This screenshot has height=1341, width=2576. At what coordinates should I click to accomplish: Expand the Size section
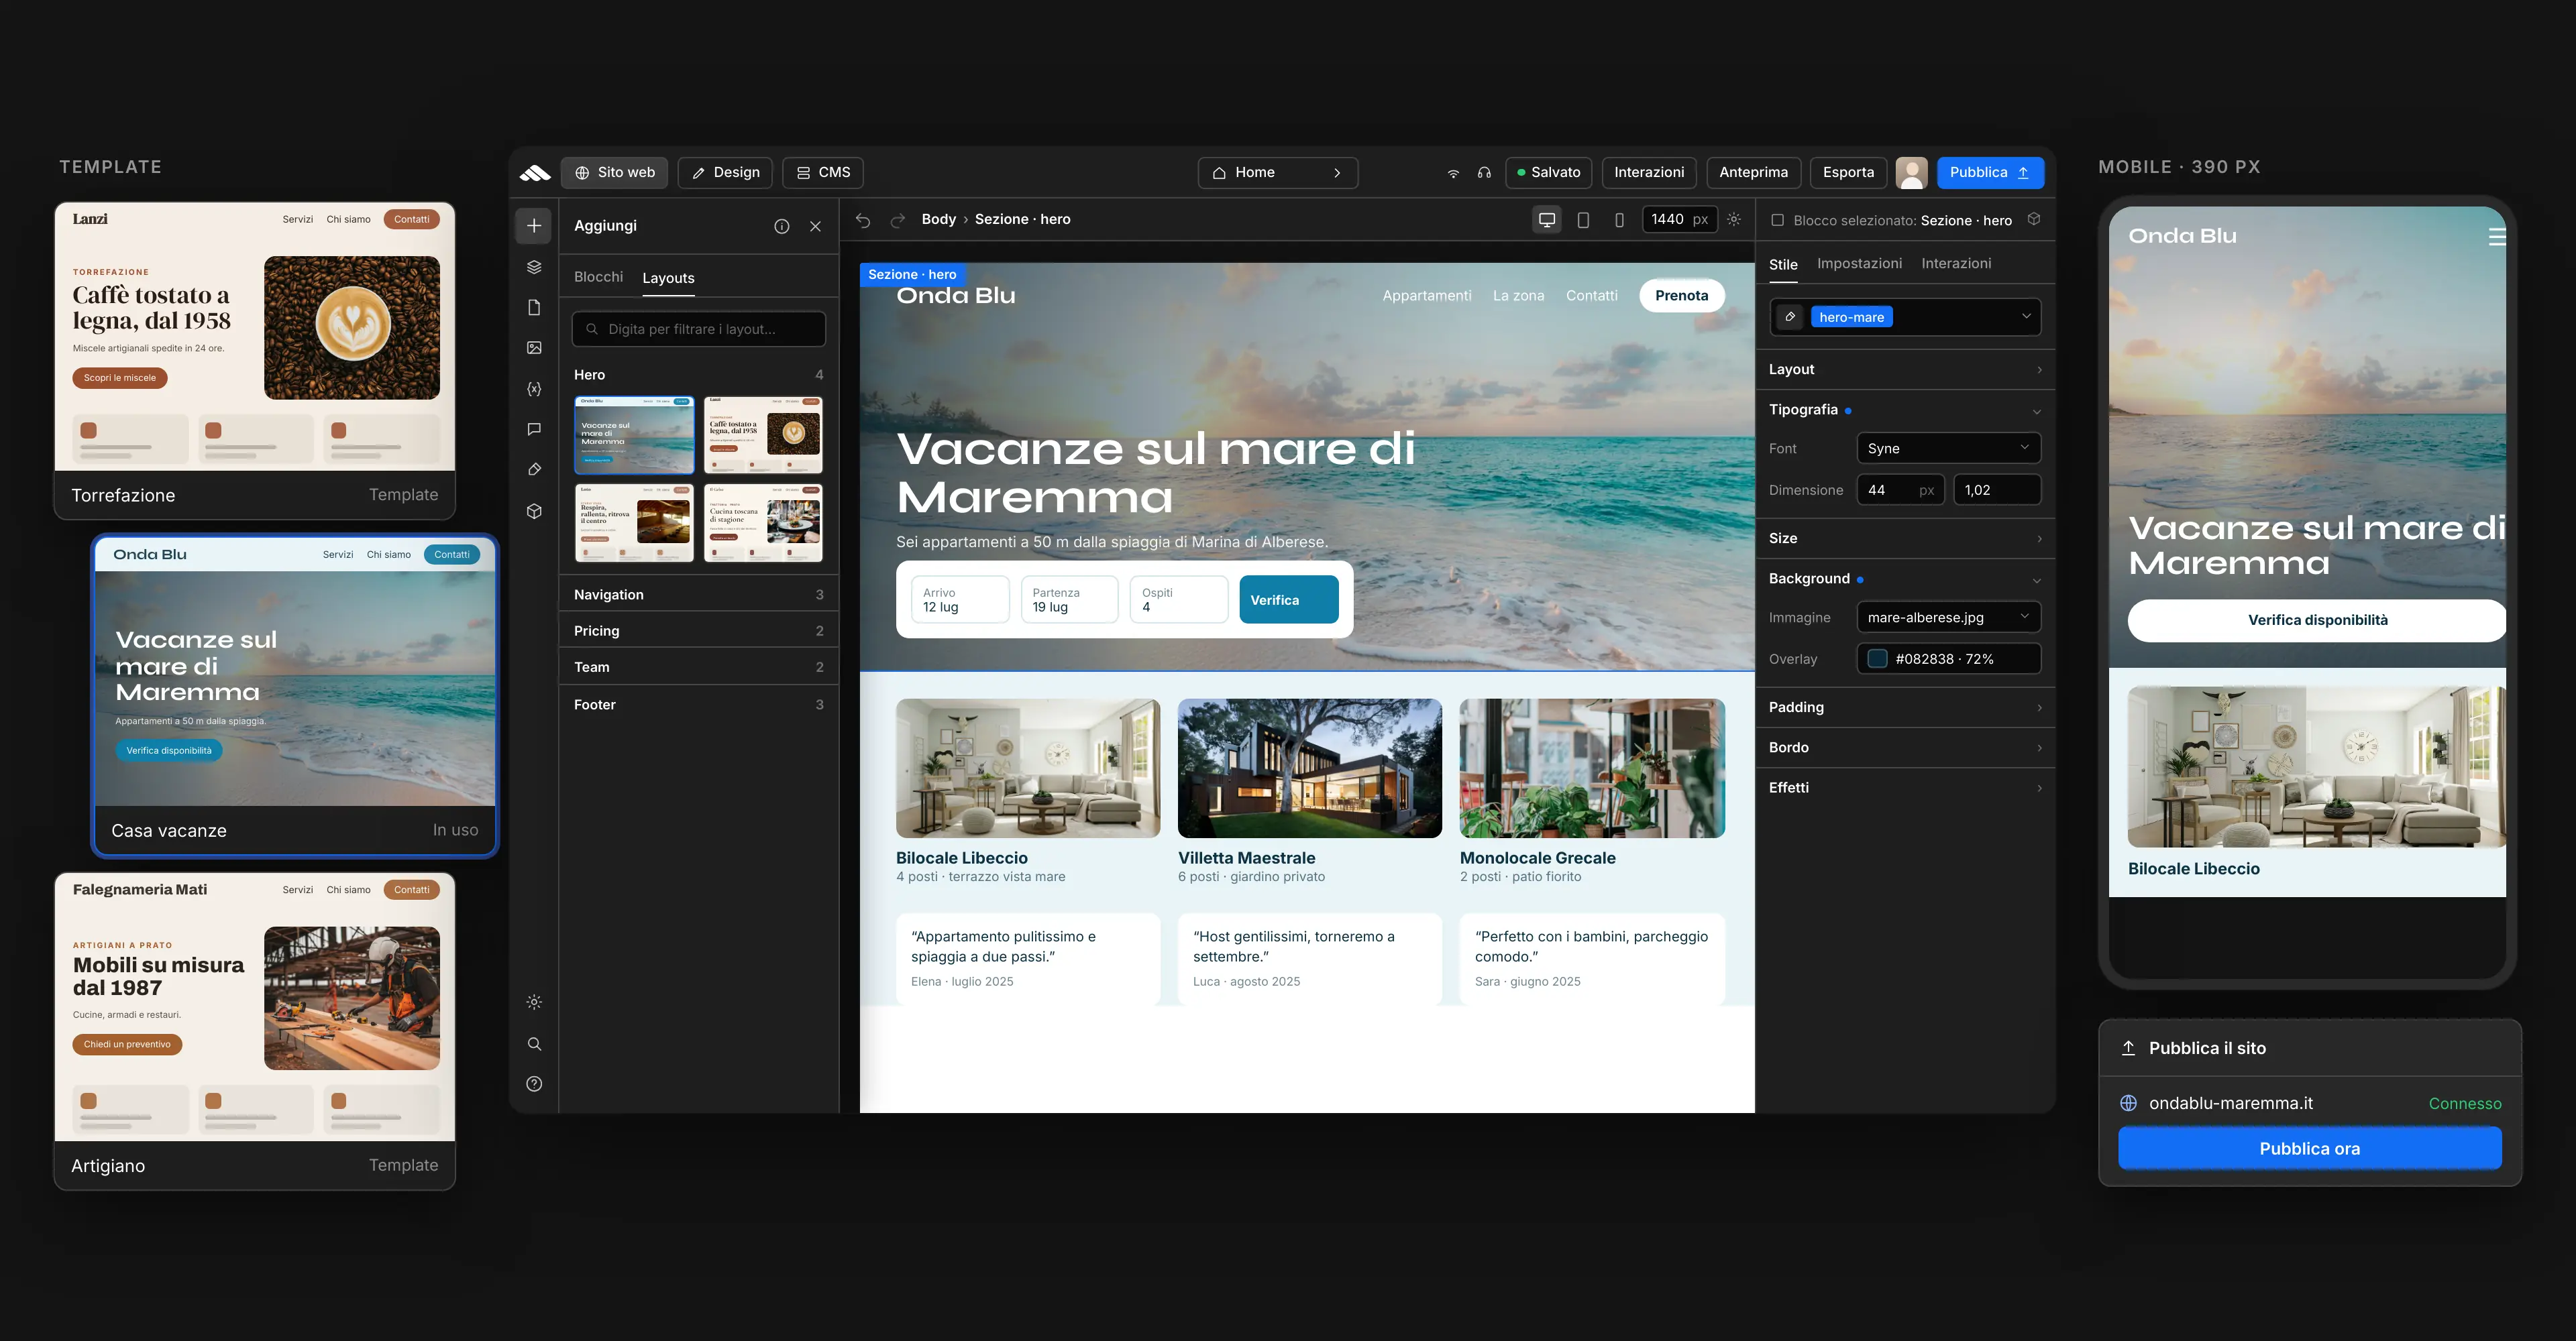[x=1905, y=538]
